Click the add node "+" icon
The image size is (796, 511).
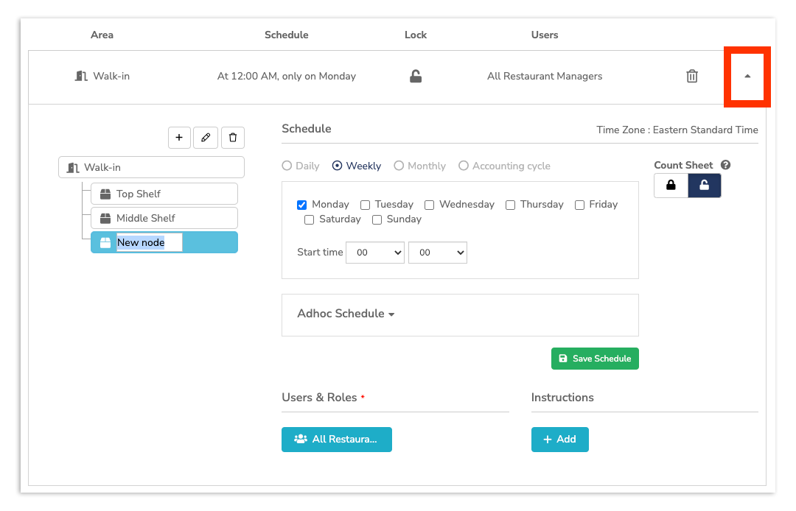179,138
